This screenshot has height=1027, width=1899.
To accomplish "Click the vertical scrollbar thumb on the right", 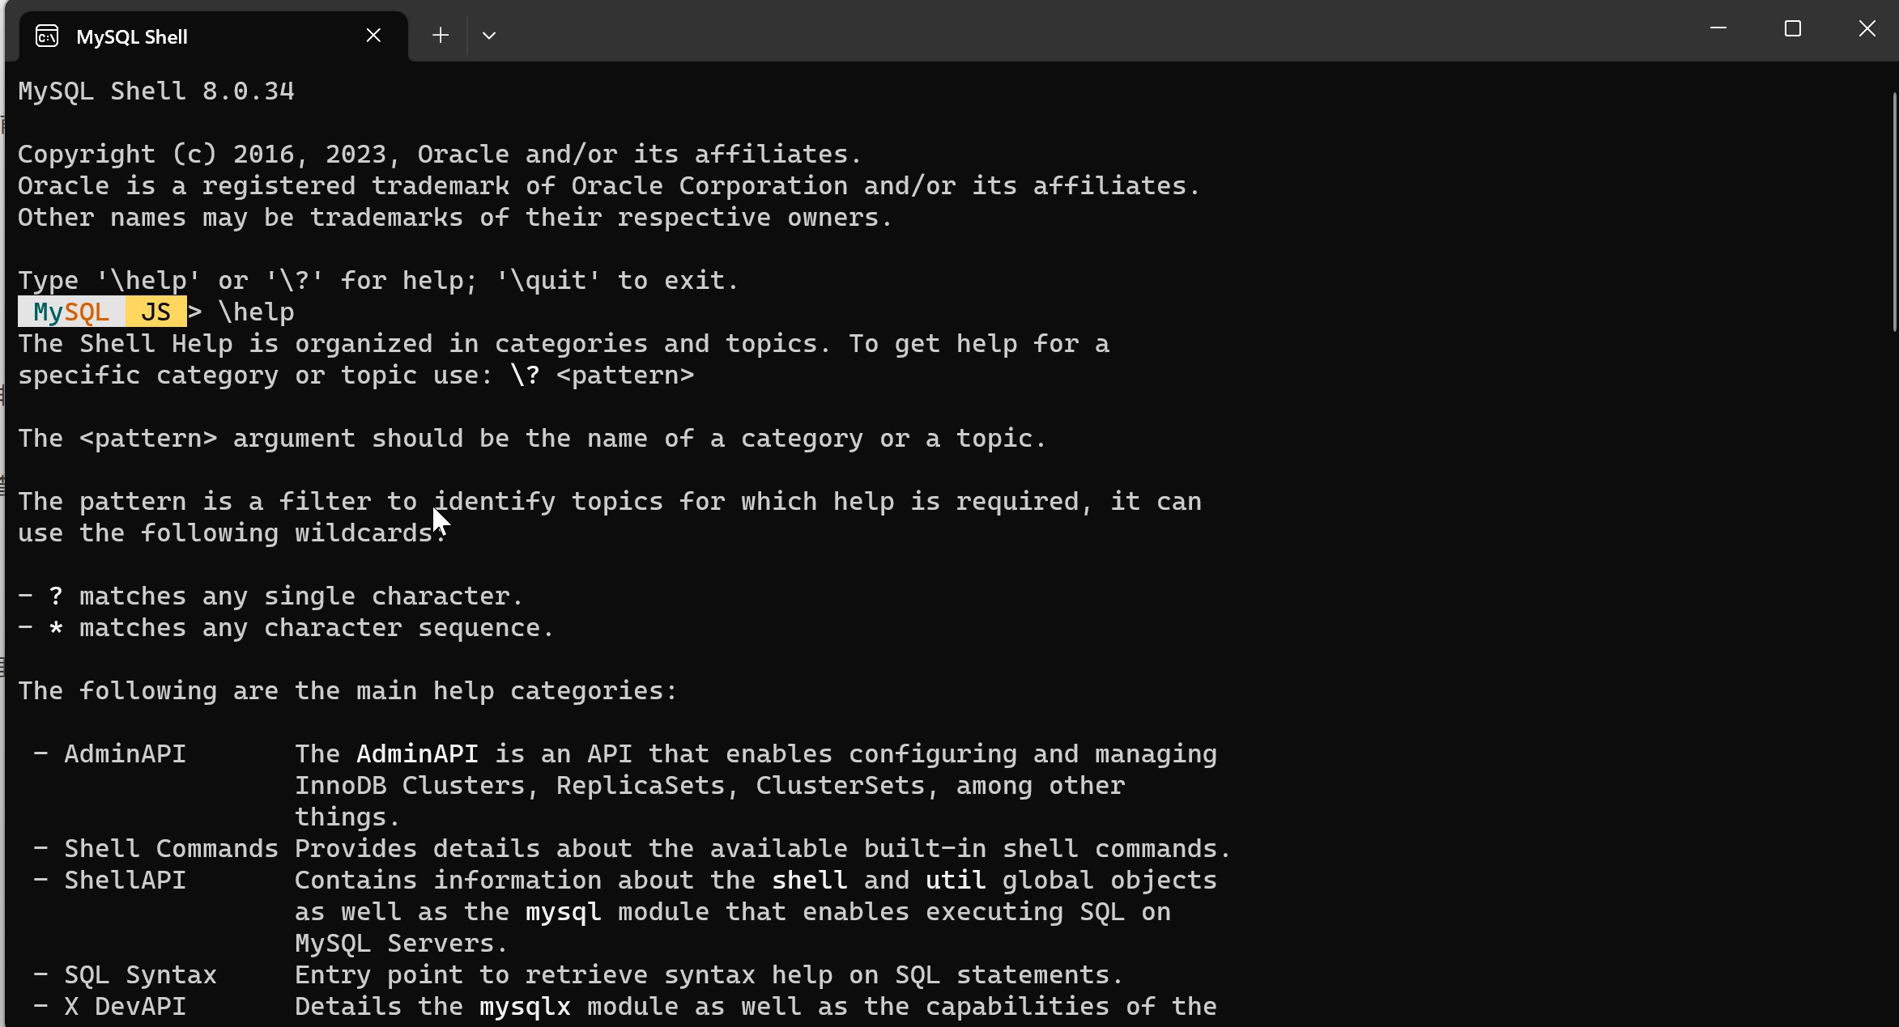I will tap(1894, 210).
